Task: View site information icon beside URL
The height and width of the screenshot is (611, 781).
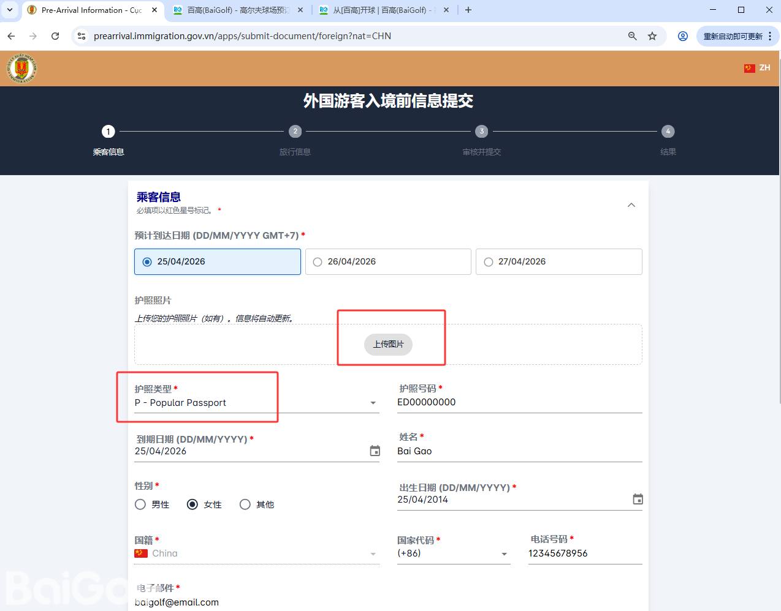Action: pos(81,36)
